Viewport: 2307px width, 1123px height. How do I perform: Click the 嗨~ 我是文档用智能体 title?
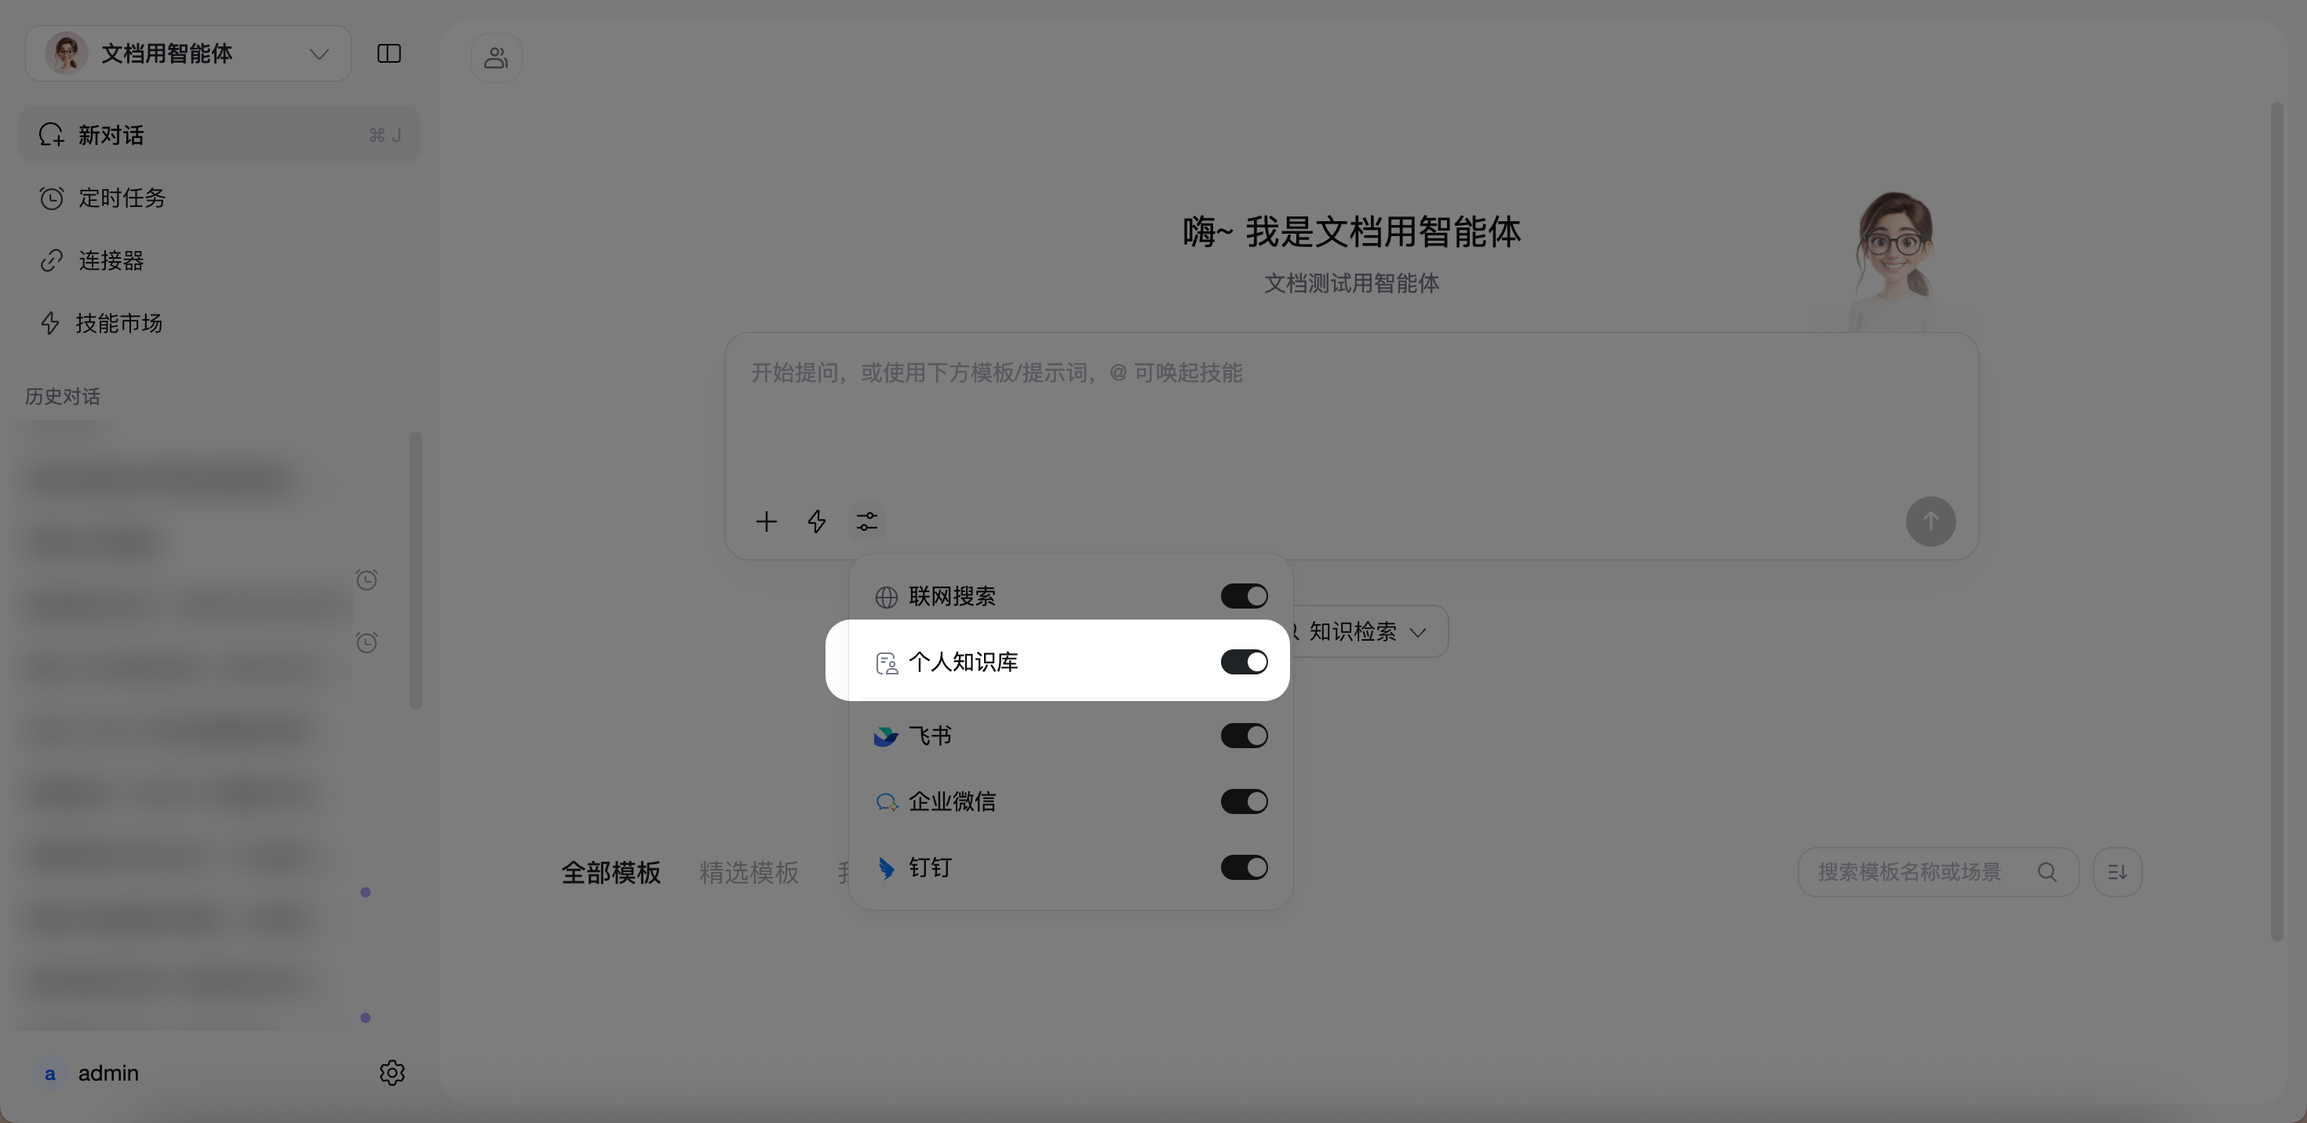(x=1351, y=232)
